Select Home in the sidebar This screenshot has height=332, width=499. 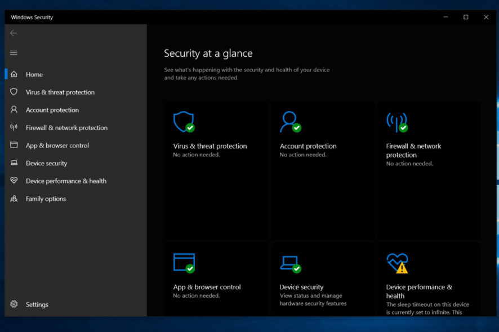click(x=75, y=74)
